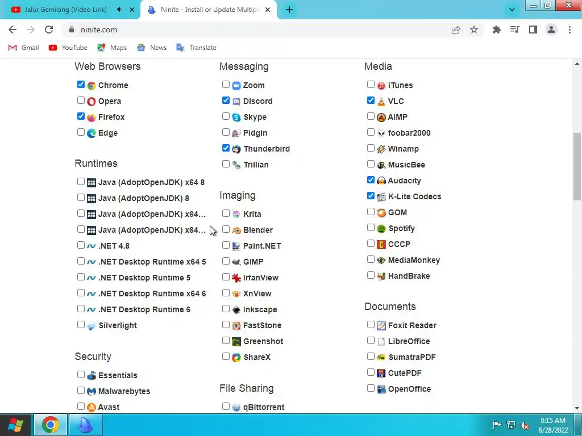
Task: Check the Essentials checkbox
Action: click(81, 375)
